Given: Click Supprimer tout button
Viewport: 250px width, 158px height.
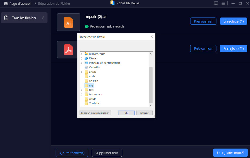Looking at the screenshot, I should pos(107,153).
